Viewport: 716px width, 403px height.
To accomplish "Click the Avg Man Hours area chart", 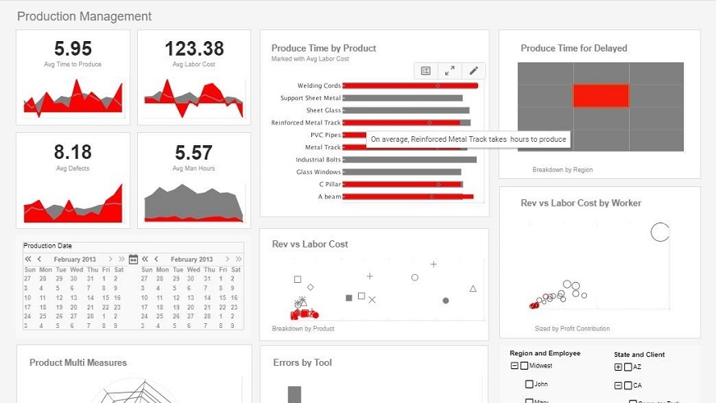I will (194, 203).
